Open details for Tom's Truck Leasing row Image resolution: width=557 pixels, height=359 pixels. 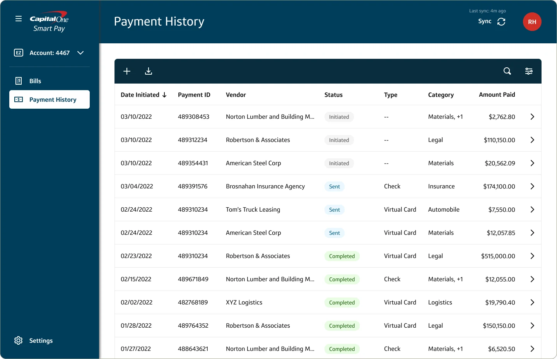pyautogui.click(x=532, y=210)
